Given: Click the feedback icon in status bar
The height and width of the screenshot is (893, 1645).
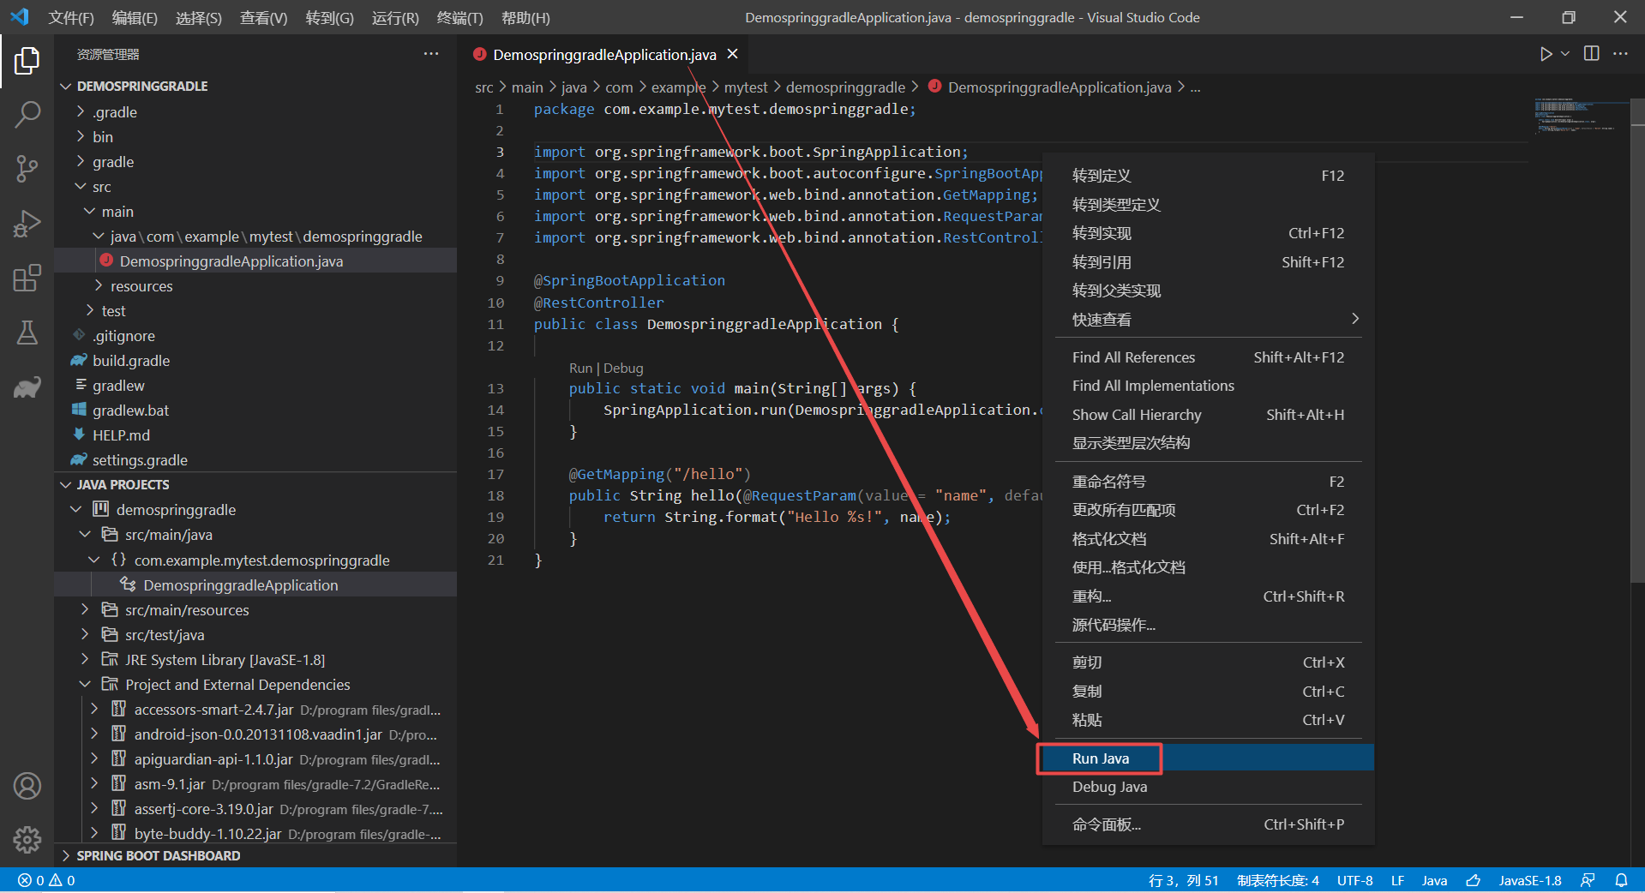Looking at the screenshot, I should (x=1588, y=880).
